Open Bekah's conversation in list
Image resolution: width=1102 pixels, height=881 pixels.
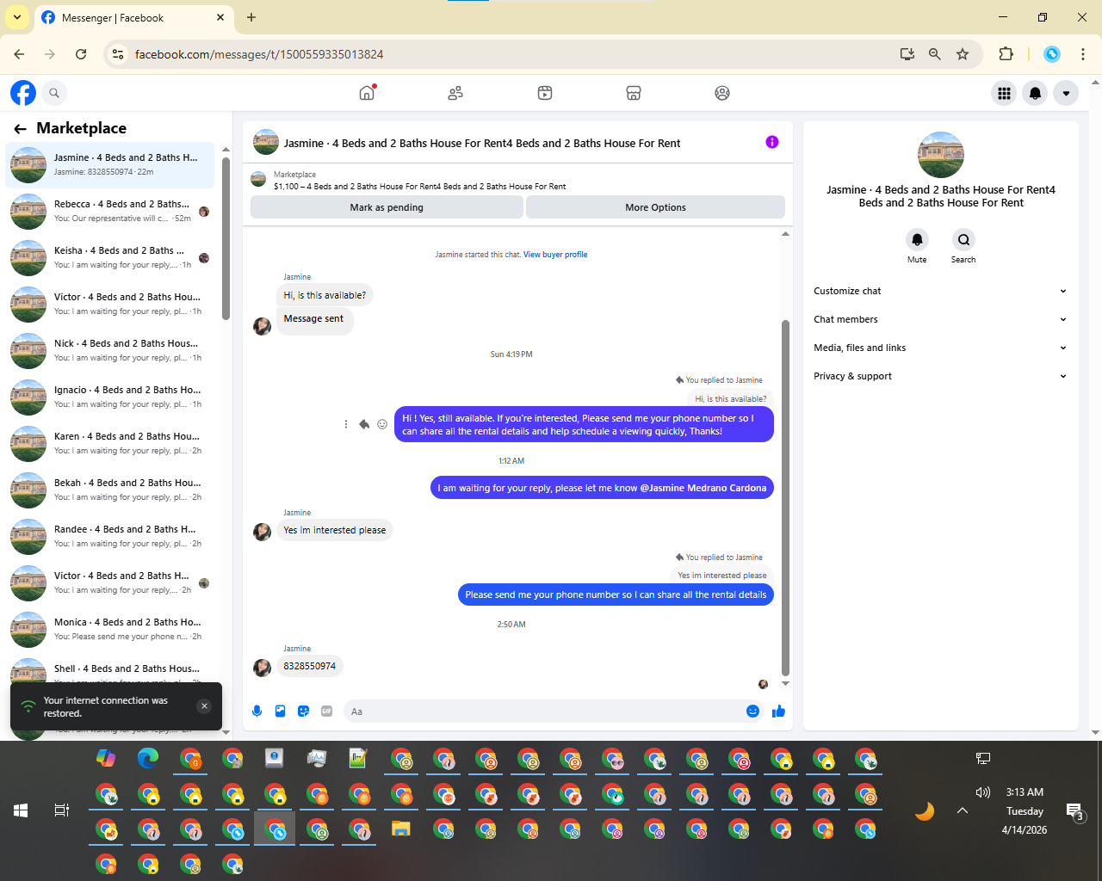tap(110, 490)
